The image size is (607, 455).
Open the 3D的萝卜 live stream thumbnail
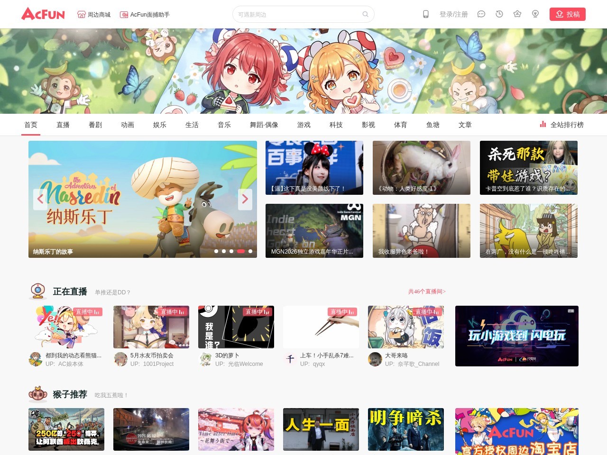(x=236, y=327)
